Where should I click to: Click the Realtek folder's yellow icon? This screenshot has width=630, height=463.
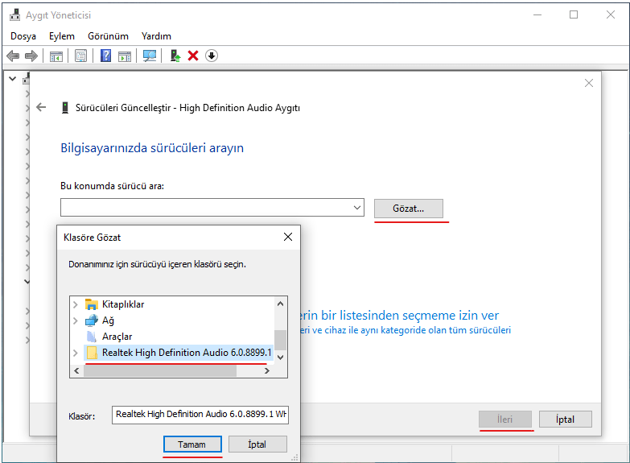tap(92, 353)
